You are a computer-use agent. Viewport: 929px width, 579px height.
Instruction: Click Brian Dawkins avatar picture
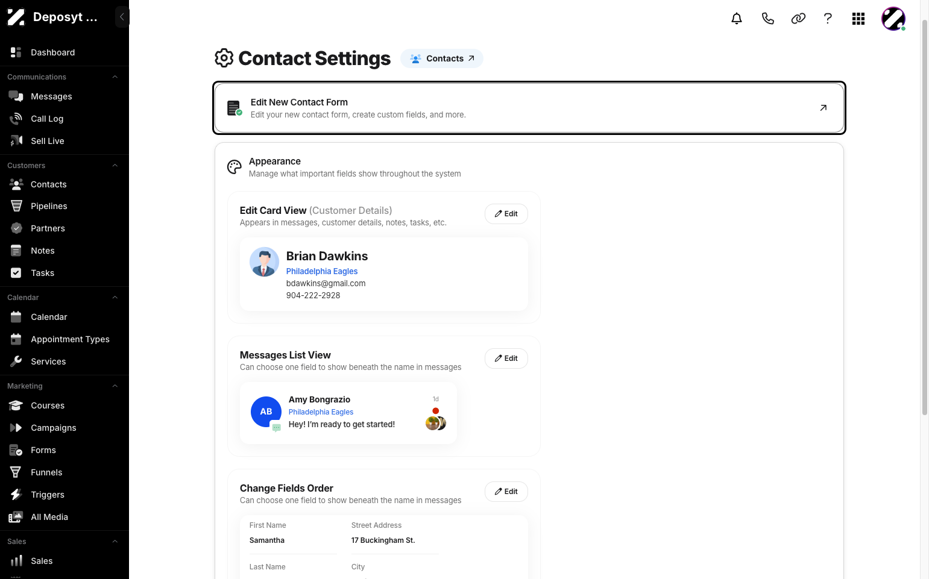(x=264, y=262)
